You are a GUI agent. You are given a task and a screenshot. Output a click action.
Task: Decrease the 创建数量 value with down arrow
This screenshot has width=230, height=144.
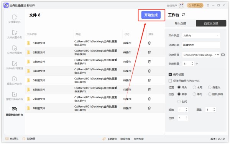192,65
